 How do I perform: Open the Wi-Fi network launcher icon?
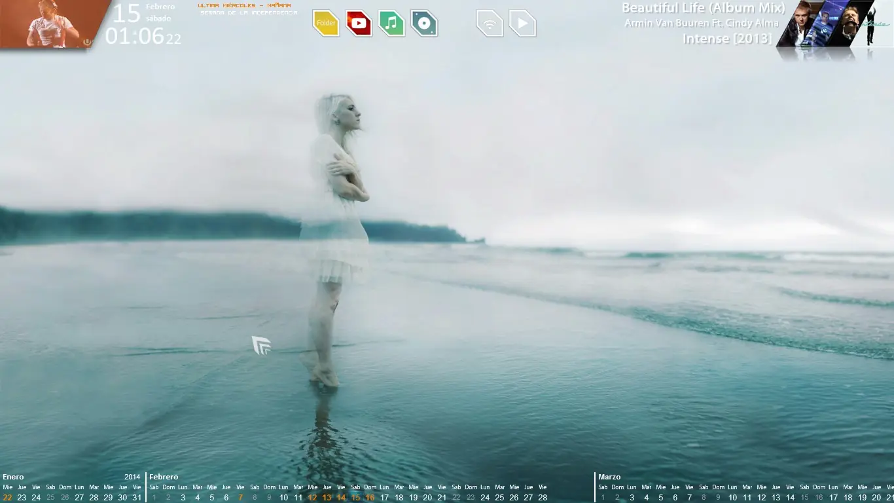tap(490, 24)
